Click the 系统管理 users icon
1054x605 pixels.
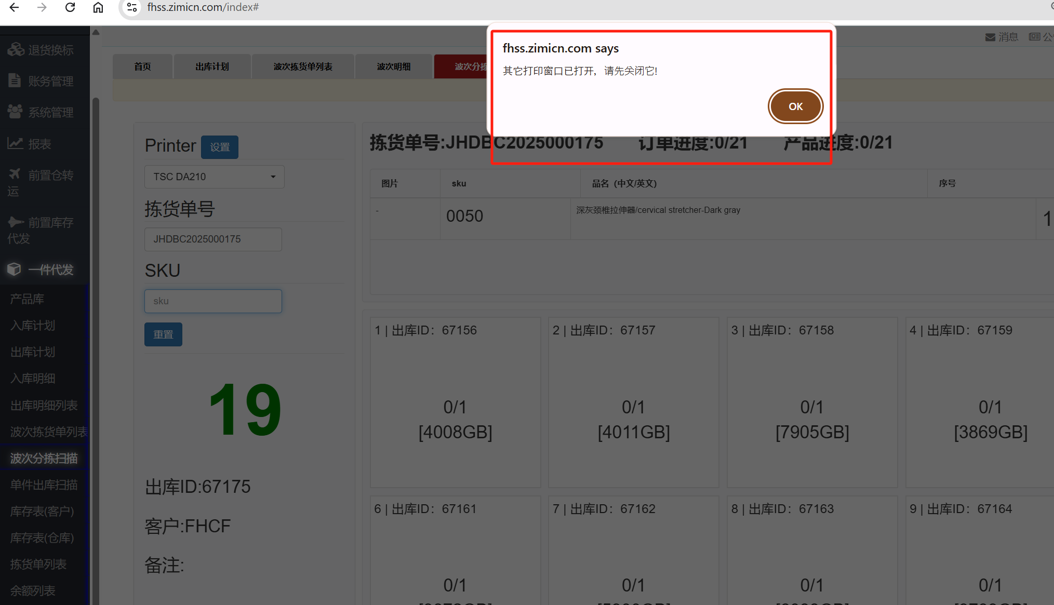[x=15, y=112]
